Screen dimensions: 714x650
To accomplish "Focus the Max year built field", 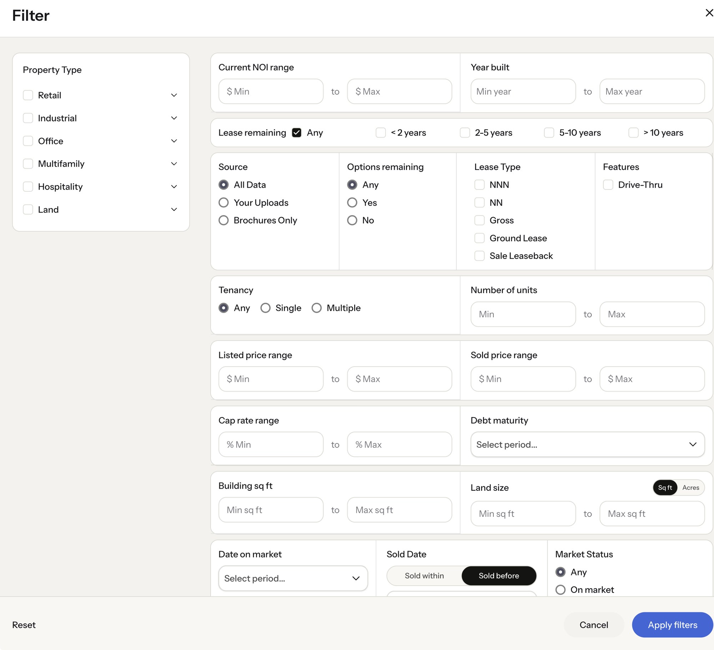I will [x=652, y=91].
